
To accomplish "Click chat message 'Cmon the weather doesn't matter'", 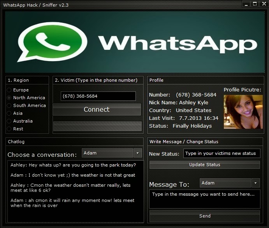I will click(x=70, y=188).
